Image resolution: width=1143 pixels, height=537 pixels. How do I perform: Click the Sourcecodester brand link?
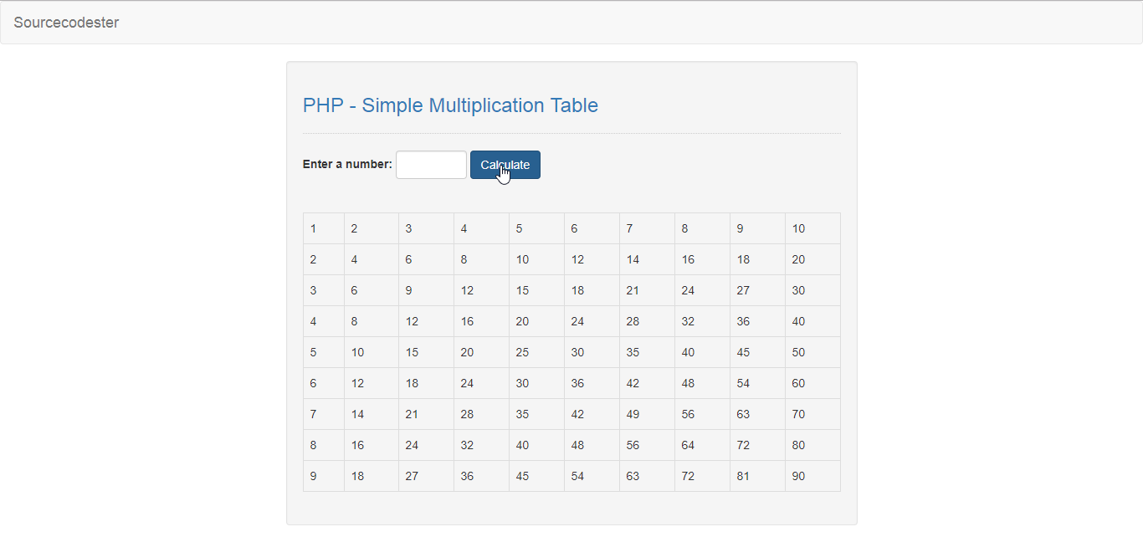pyautogui.click(x=66, y=23)
